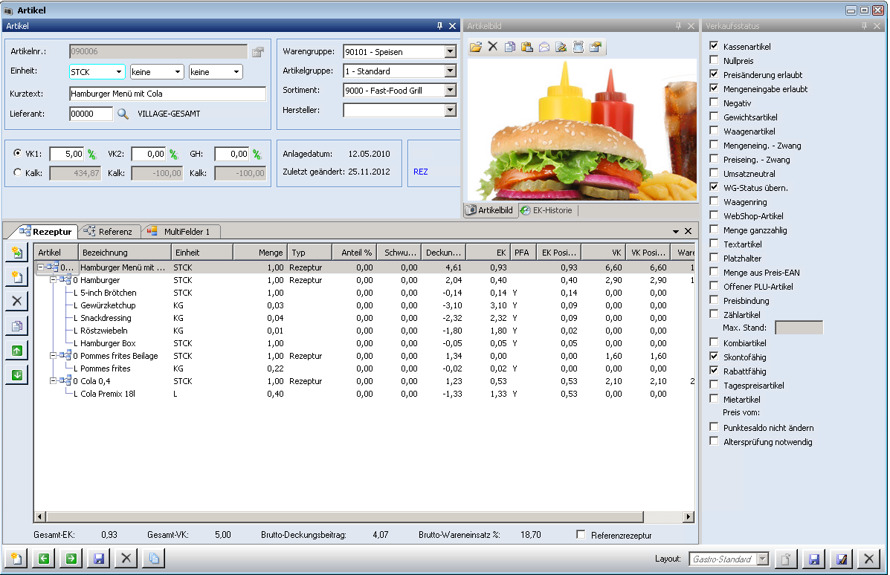890x575 pixels.
Task: Click the Kurztext input field
Action: click(x=167, y=94)
